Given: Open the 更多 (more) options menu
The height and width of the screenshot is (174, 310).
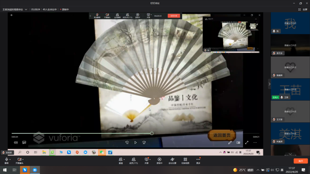Looking at the screenshot, I should click(x=198, y=159).
